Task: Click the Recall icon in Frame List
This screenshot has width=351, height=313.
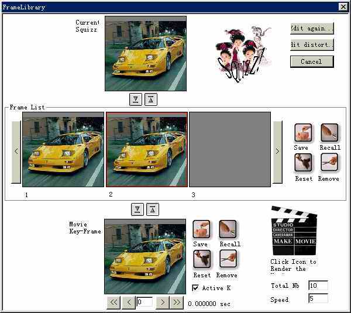Action: 329,133
